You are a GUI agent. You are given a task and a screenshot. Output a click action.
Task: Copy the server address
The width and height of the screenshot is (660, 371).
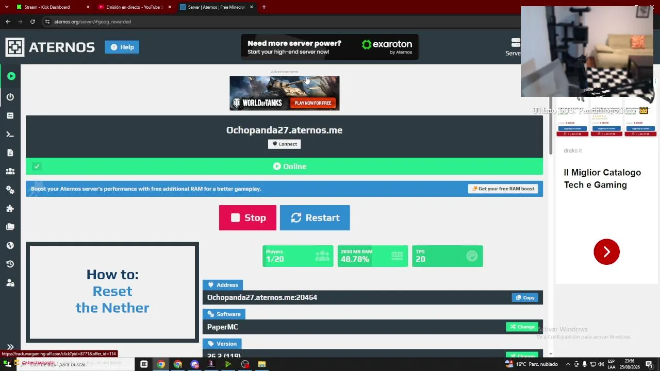coord(525,297)
